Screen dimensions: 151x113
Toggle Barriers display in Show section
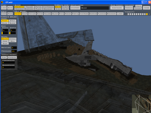click(x=29, y=9)
